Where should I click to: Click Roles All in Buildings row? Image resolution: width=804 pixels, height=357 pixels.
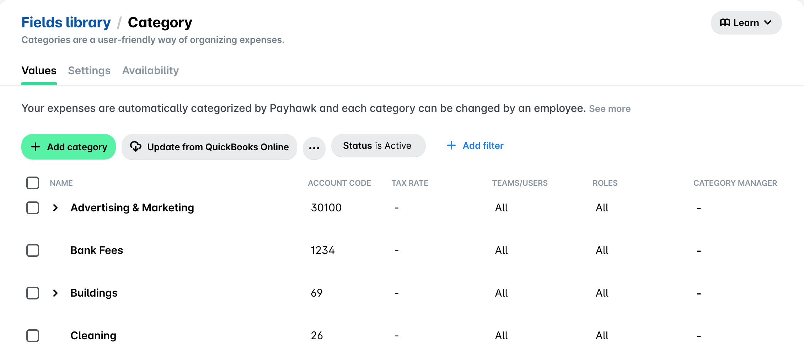[x=602, y=293]
